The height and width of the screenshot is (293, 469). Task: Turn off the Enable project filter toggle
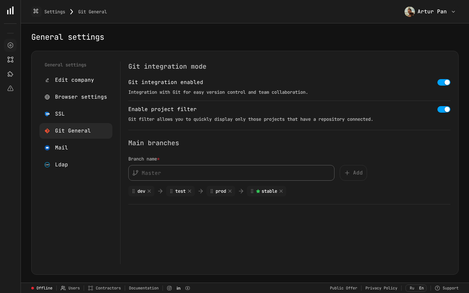(444, 109)
